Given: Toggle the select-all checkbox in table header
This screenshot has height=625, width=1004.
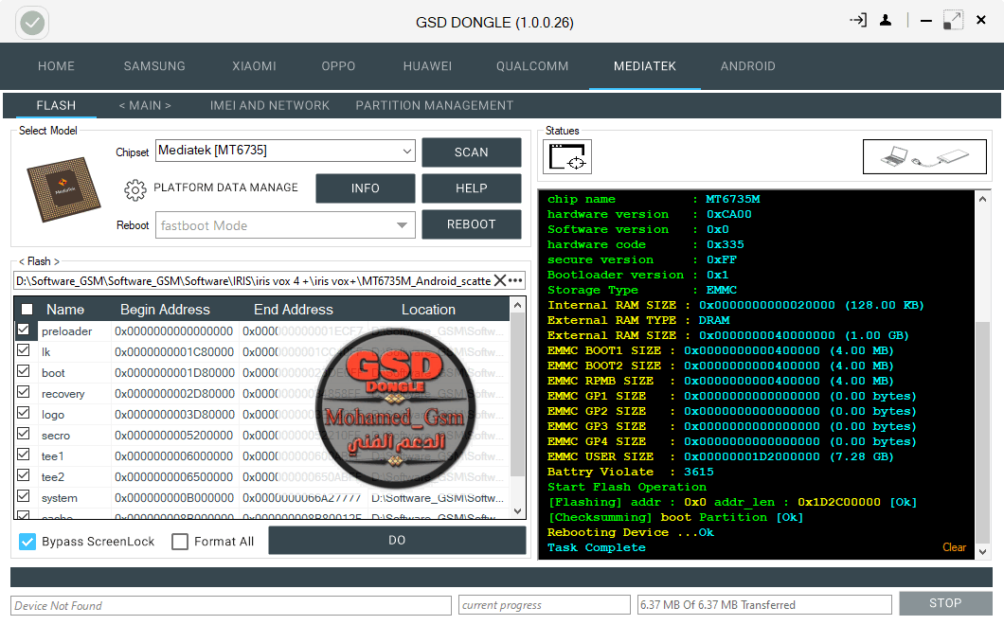Looking at the screenshot, I should [27, 310].
